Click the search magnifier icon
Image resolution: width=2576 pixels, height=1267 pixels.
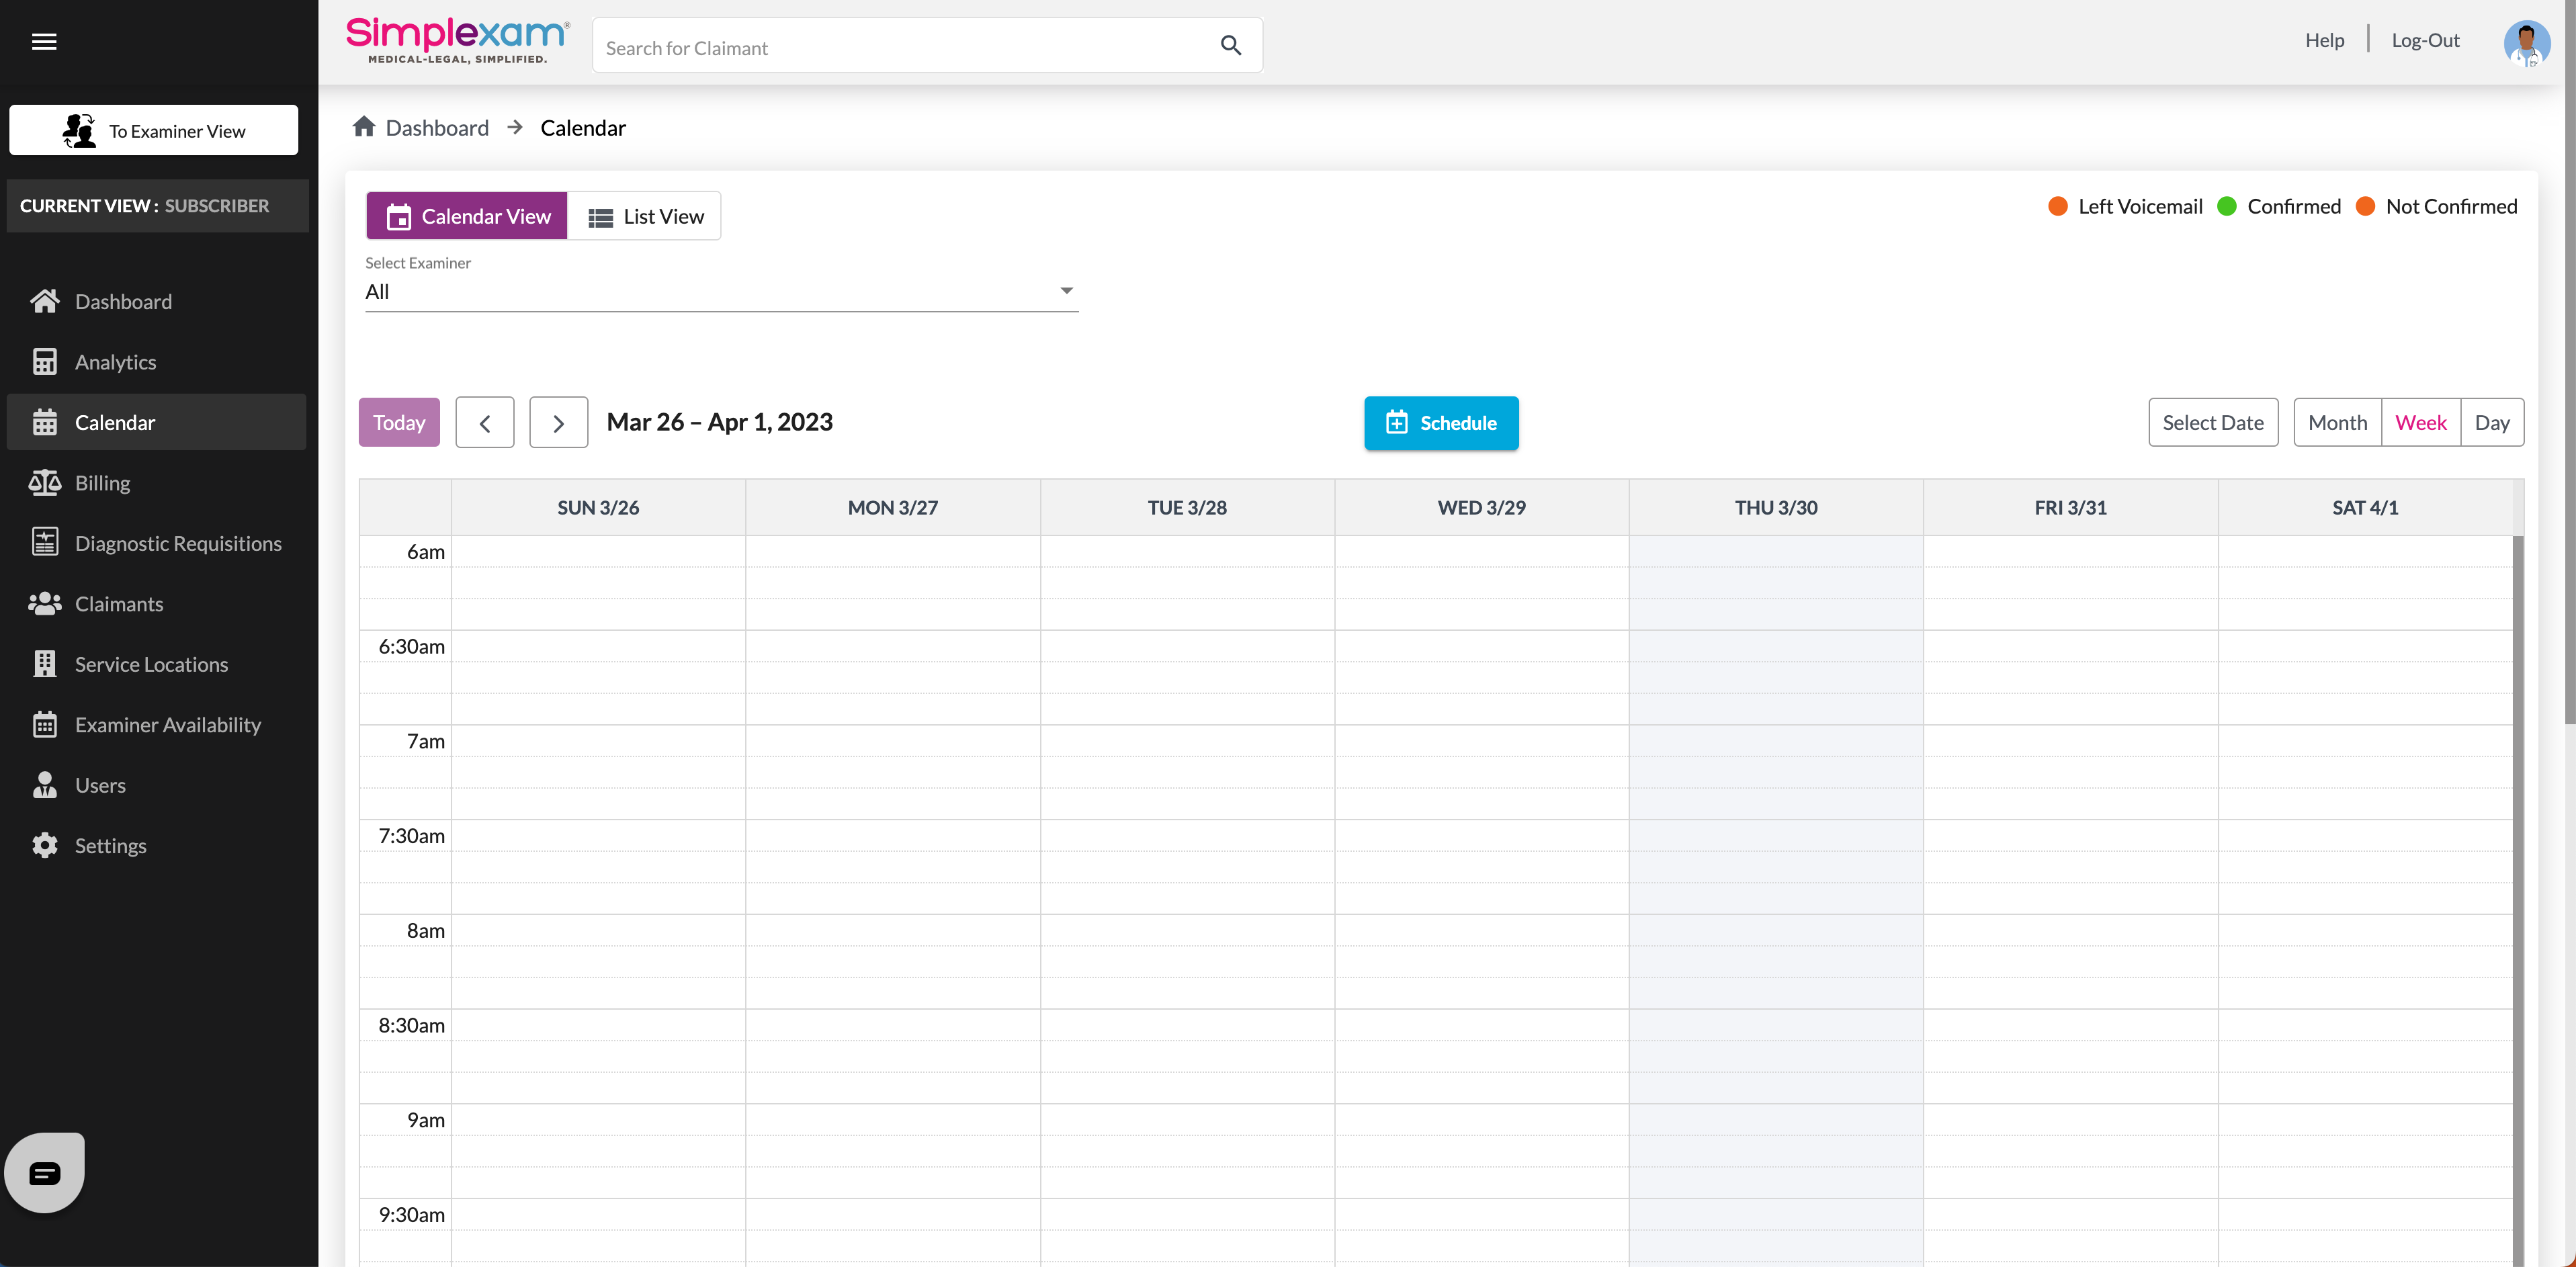click(1230, 45)
